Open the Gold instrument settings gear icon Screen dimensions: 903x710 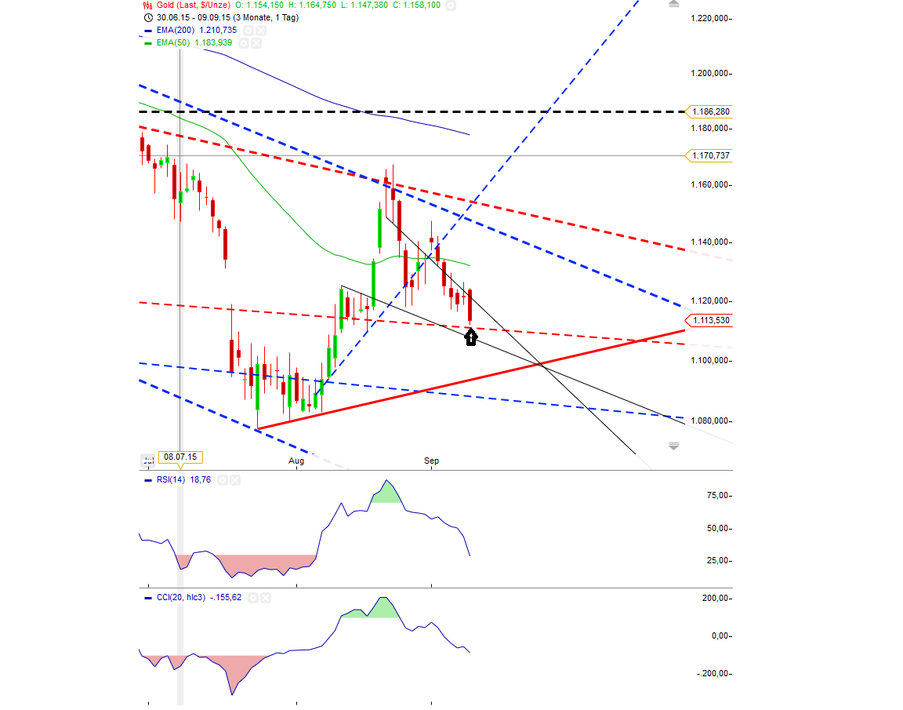click(x=450, y=5)
